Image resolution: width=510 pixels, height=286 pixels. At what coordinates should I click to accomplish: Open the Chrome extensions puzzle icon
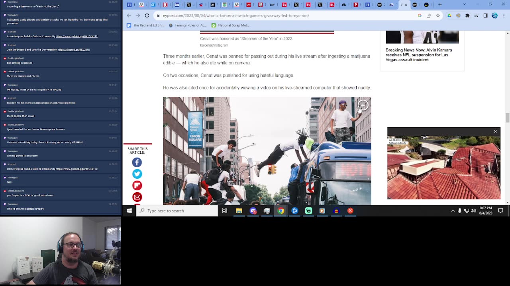(467, 15)
